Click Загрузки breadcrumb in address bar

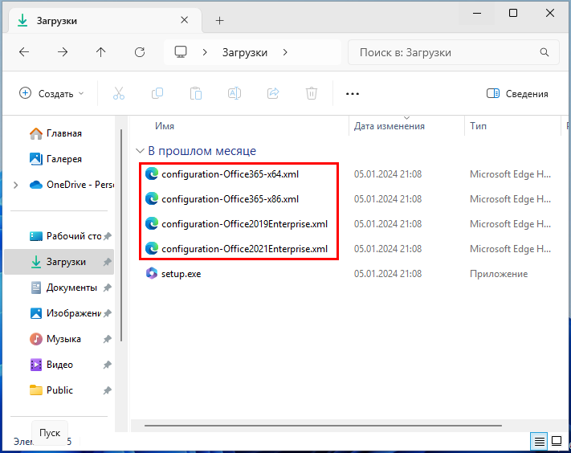(245, 52)
